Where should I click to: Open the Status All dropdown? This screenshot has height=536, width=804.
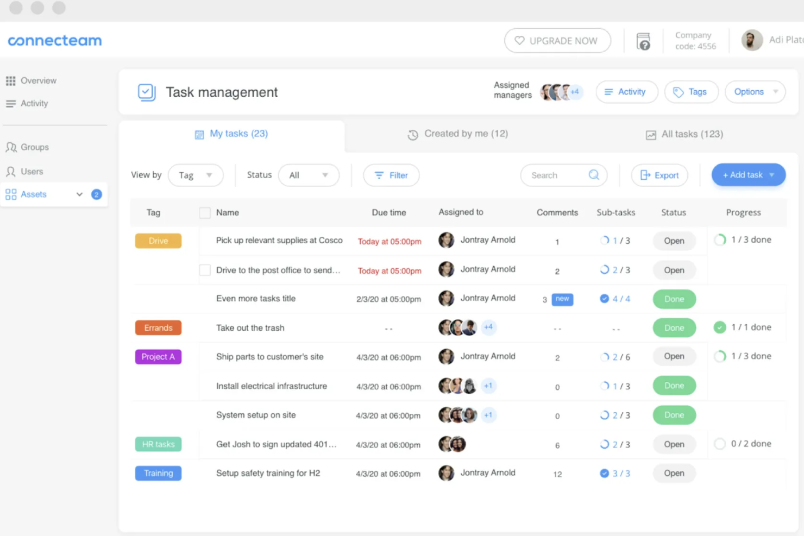click(x=309, y=175)
